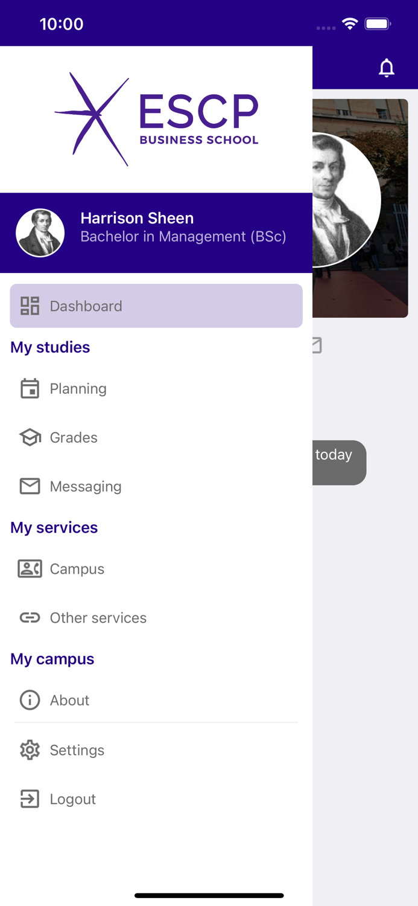Tap Harrison Sheen's profile picture
Viewport: 418px width, 906px height.
40,232
